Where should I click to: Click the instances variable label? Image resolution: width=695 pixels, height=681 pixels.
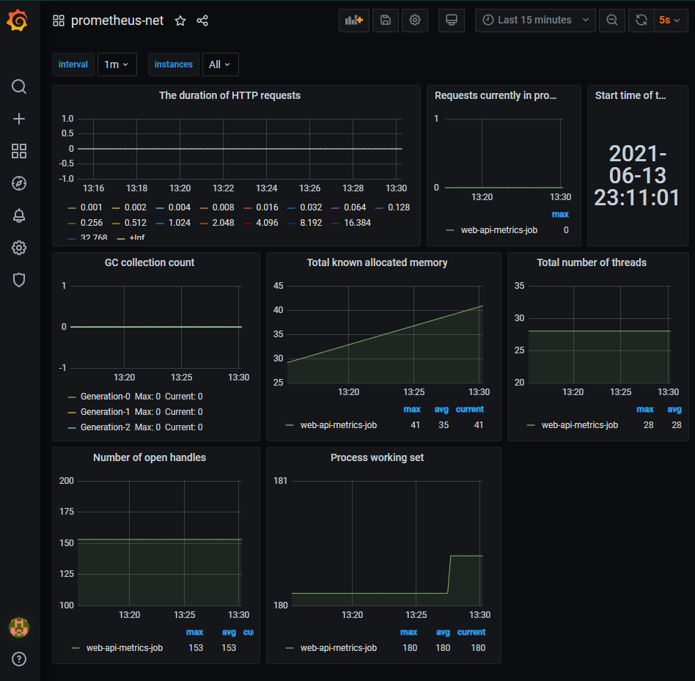click(x=173, y=65)
